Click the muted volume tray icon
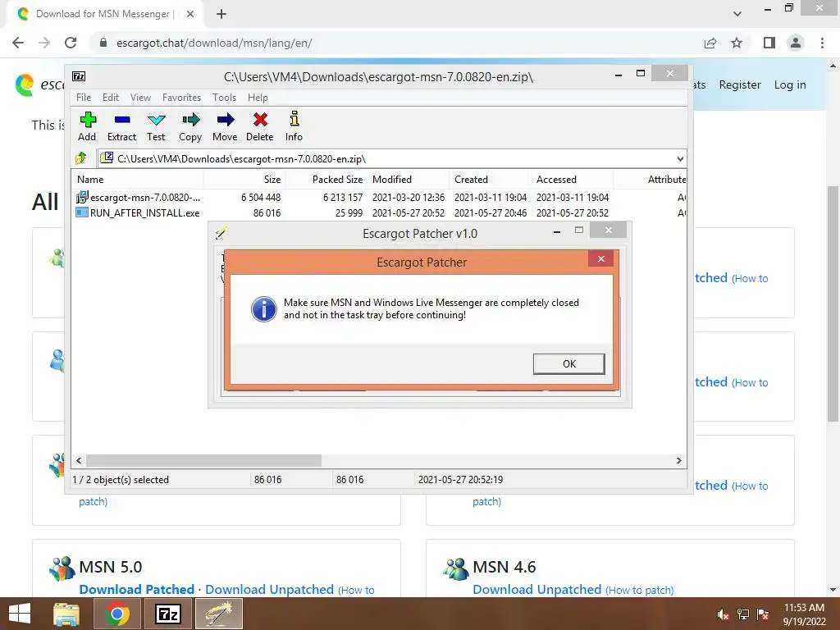 (723, 614)
